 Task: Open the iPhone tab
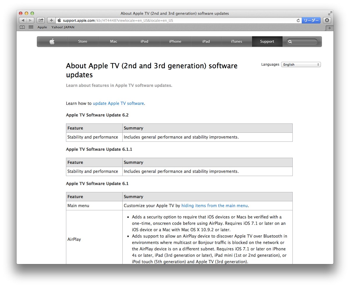coord(175,42)
